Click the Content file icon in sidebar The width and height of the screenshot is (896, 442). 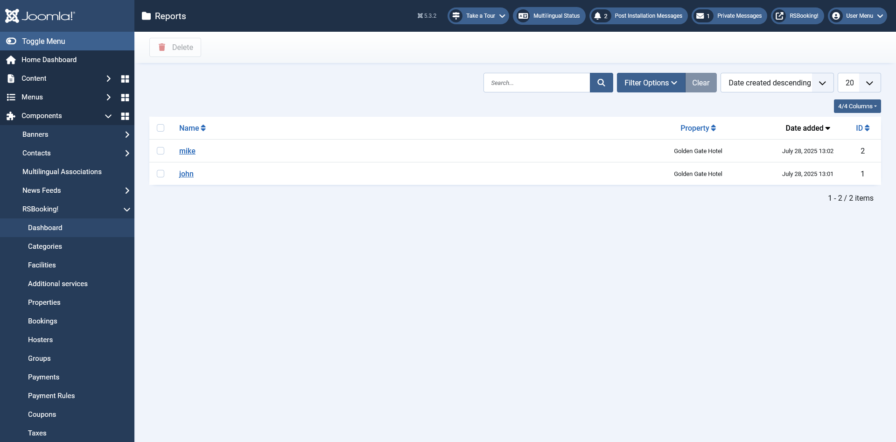[11, 78]
